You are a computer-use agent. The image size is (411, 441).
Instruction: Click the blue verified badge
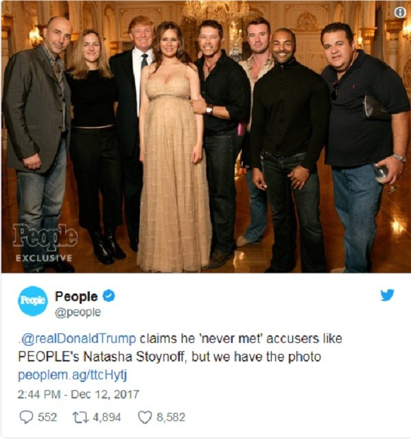[x=108, y=296]
